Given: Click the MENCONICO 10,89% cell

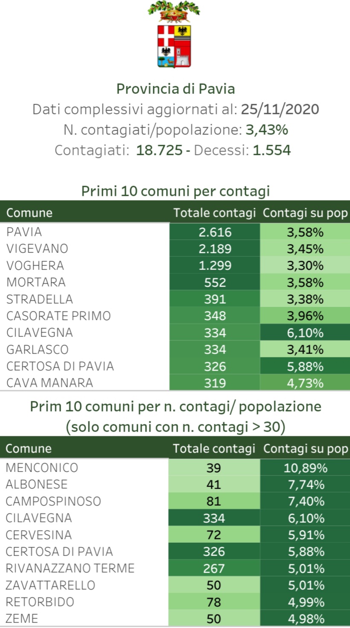Looking at the screenshot, I should click(x=305, y=468).
